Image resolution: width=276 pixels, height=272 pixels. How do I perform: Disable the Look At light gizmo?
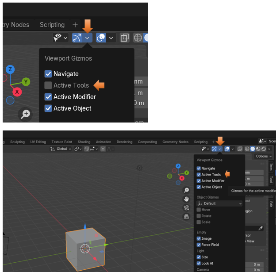pyautogui.click(x=199, y=263)
